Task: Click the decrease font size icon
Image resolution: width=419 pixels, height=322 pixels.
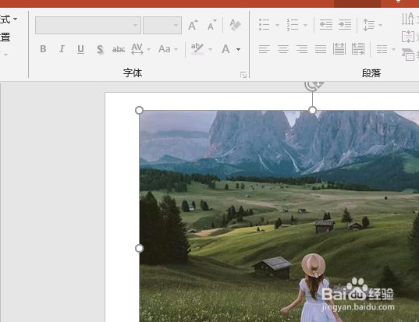Action: pyautogui.click(x=212, y=25)
